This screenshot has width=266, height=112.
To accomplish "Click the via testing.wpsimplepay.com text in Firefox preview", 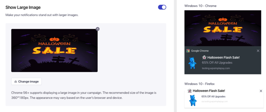I will click(x=215, y=101).
